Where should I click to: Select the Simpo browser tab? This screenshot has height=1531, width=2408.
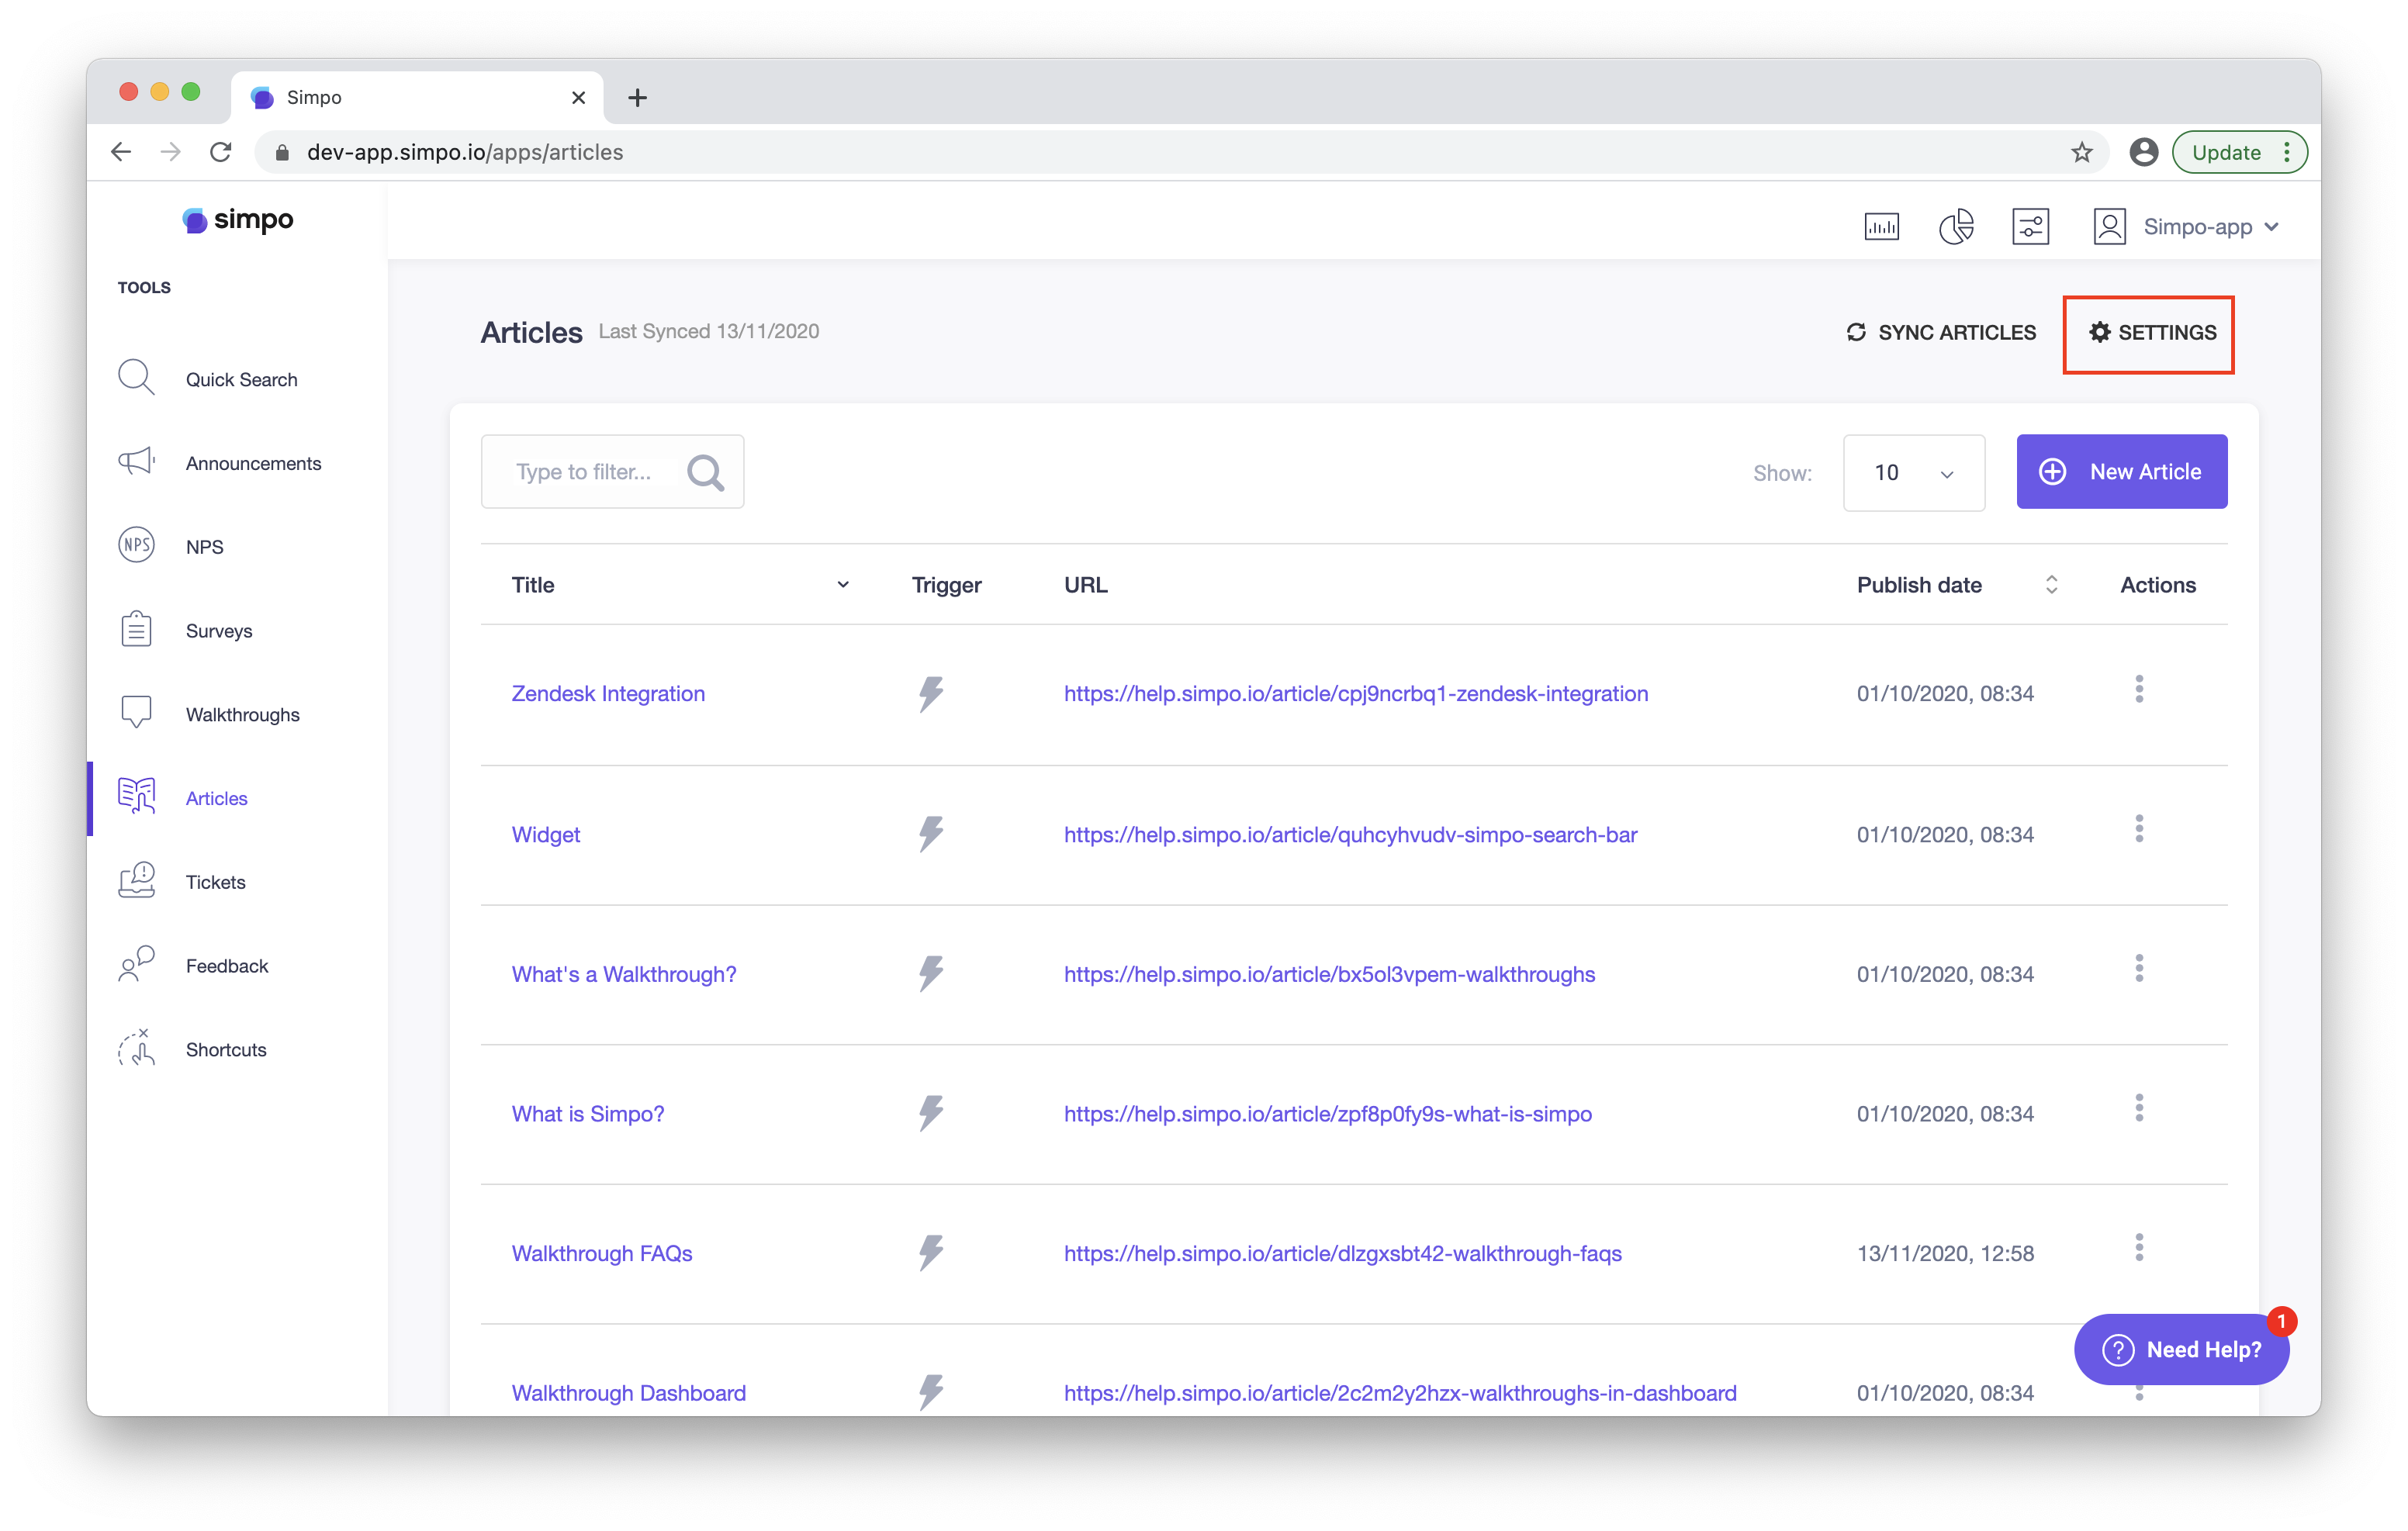click(x=417, y=97)
